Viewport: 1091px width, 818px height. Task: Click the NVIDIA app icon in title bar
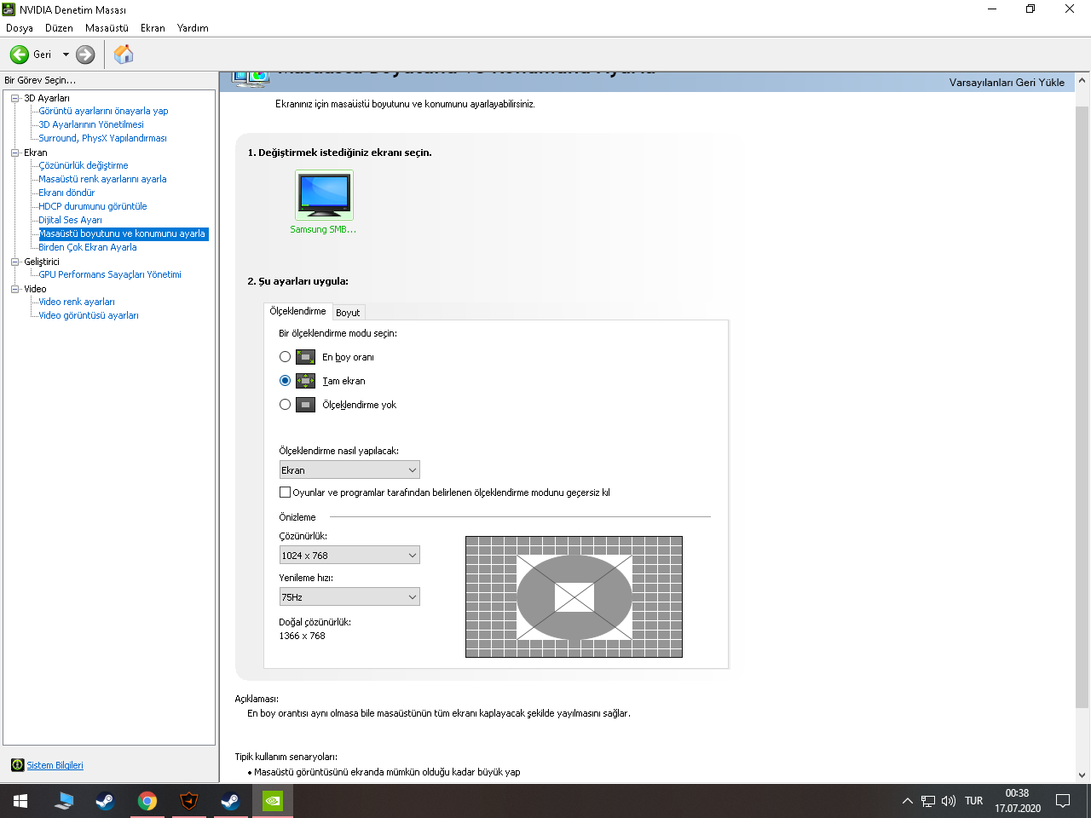(9, 9)
